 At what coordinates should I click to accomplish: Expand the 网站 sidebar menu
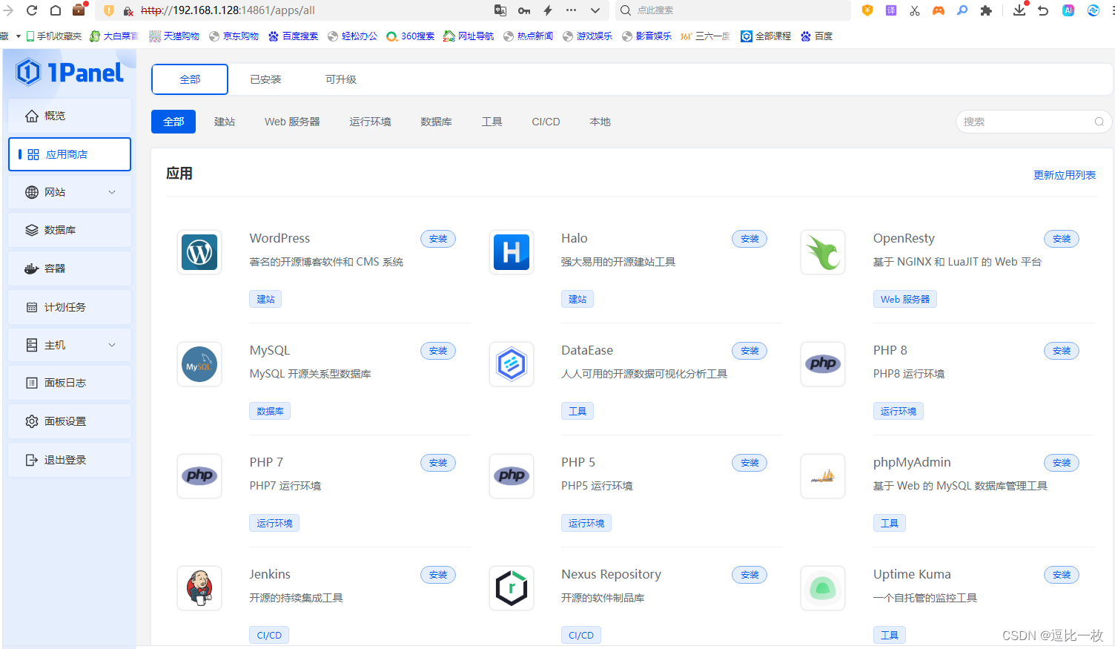70,192
